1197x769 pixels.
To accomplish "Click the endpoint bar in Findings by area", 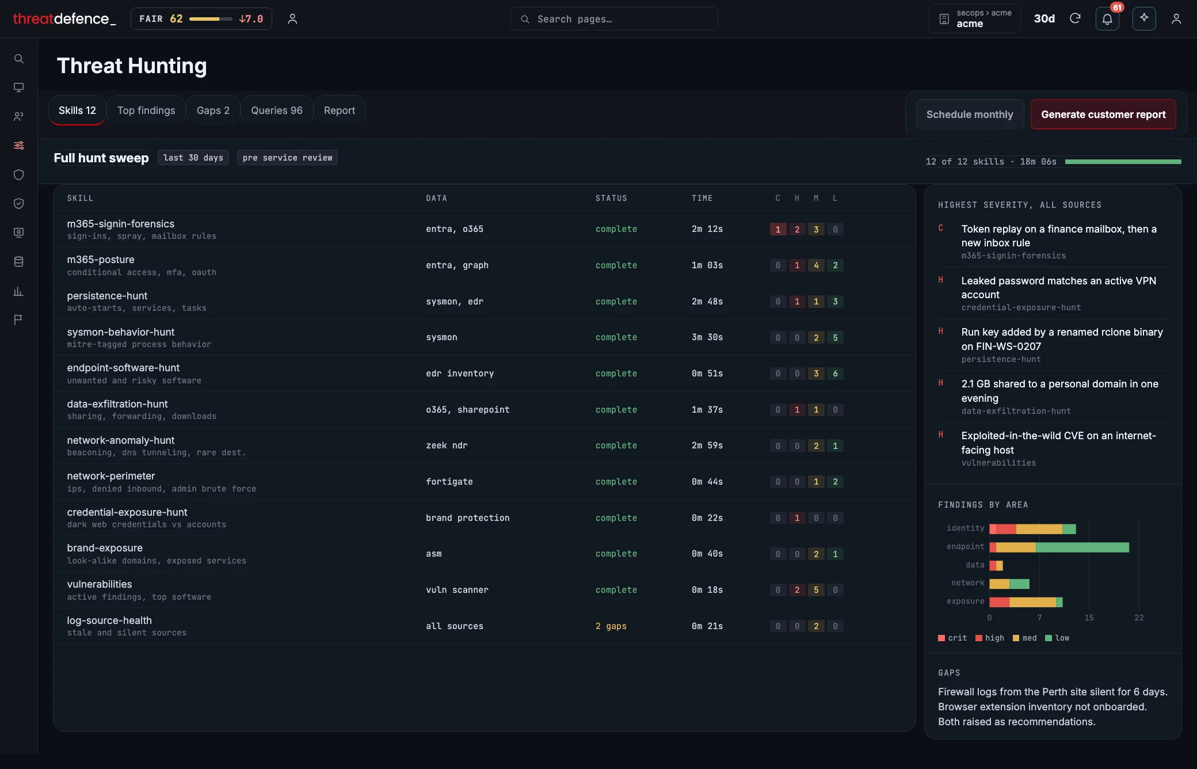I will point(1059,547).
